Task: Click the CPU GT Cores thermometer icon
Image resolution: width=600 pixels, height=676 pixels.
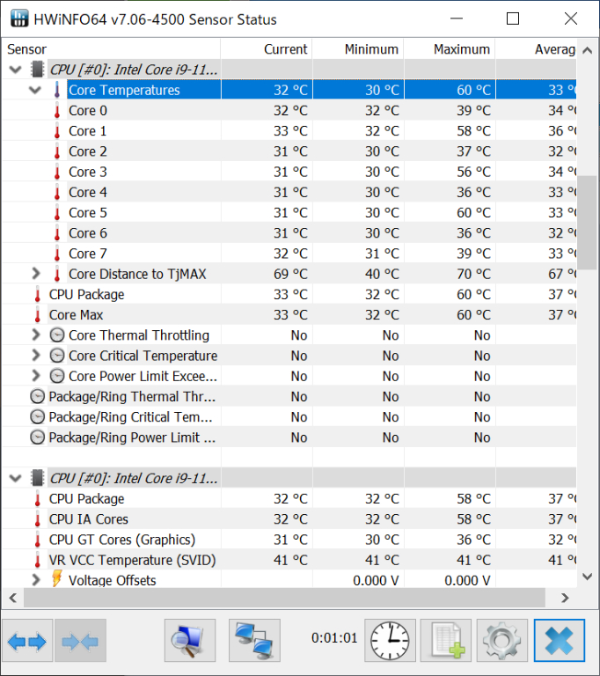Action: (x=38, y=540)
